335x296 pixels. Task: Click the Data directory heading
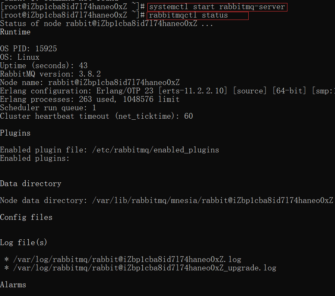31,184
